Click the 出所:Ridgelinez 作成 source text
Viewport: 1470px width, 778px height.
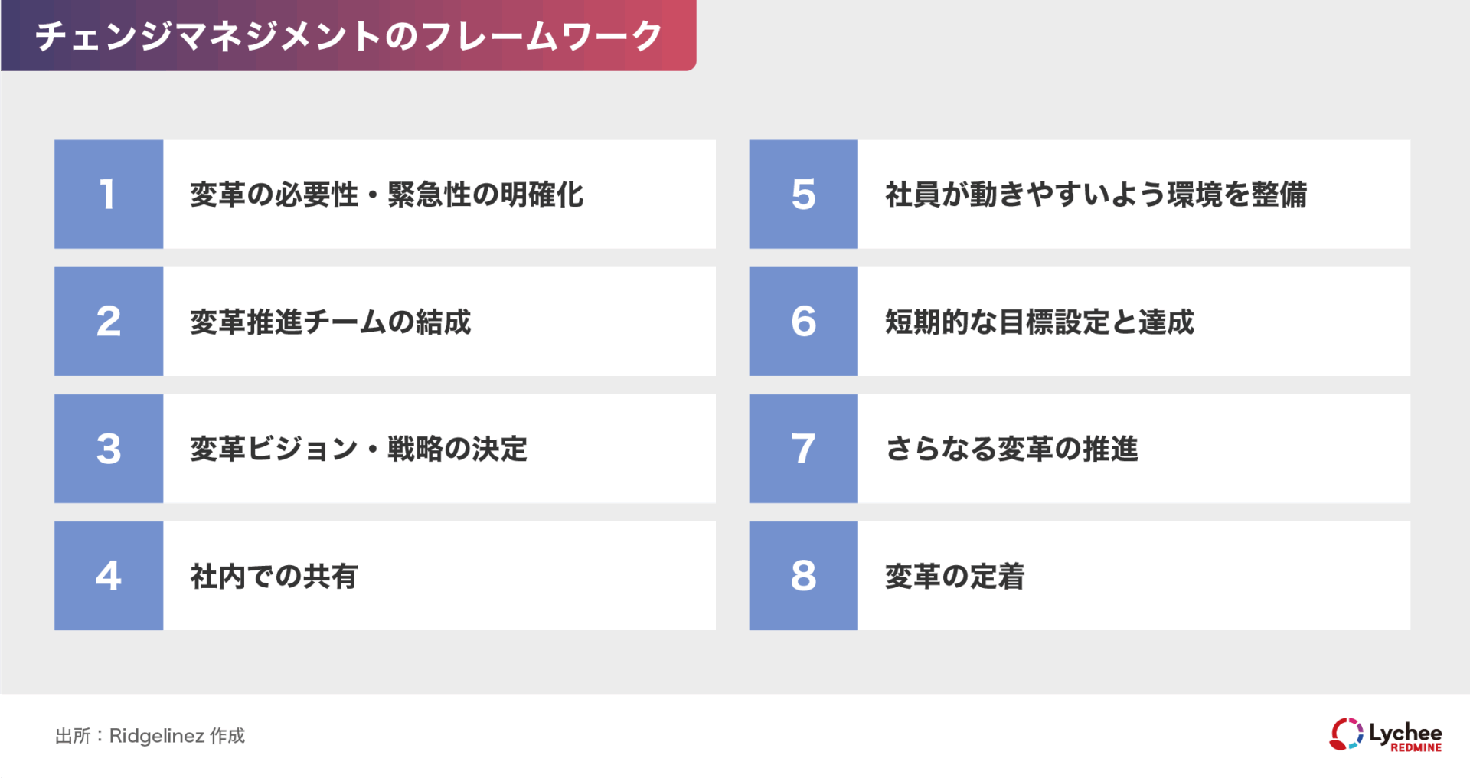coord(150,736)
